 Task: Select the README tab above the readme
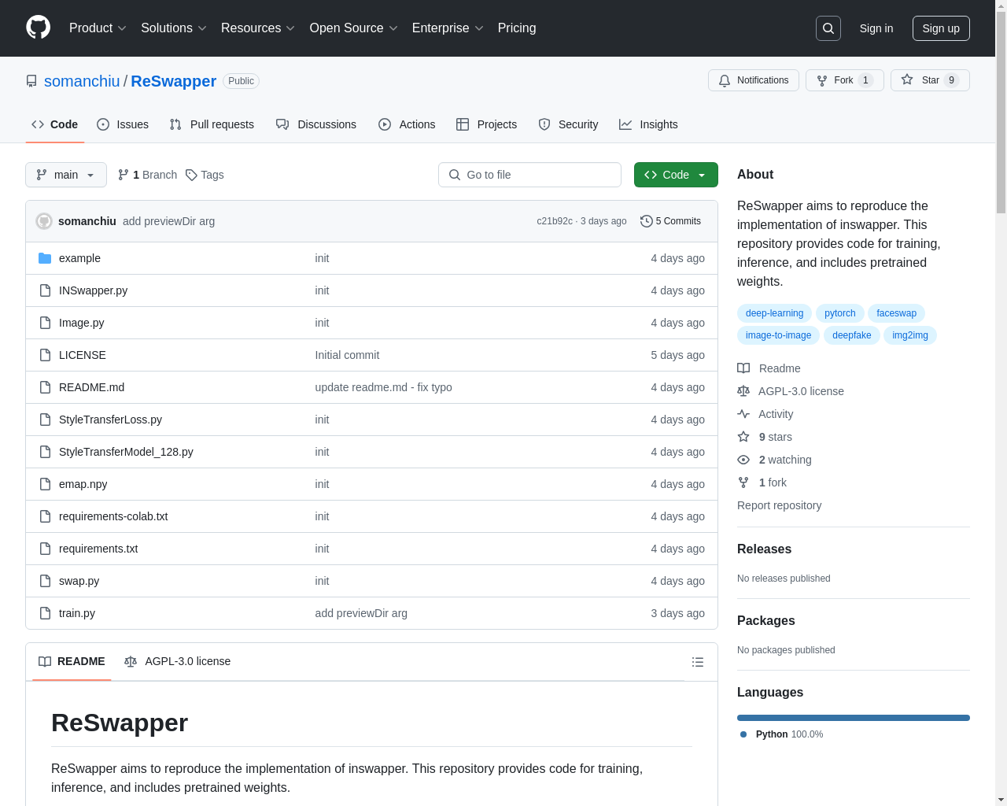(x=72, y=662)
